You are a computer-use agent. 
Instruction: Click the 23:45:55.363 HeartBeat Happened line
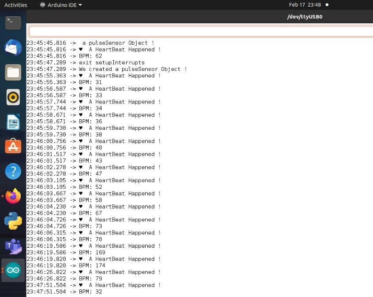coord(93,76)
